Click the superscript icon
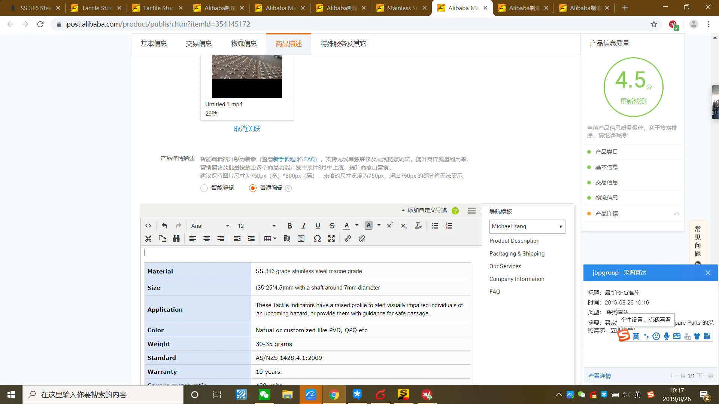 click(x=390, y=226)
